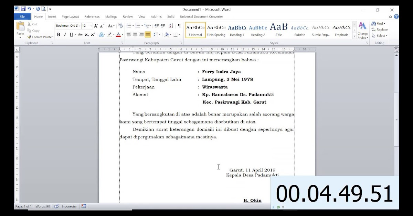Viewport: 413px width, 216px height.
Task: Switch to Mailings tab
Action: (x=111, y=16)
